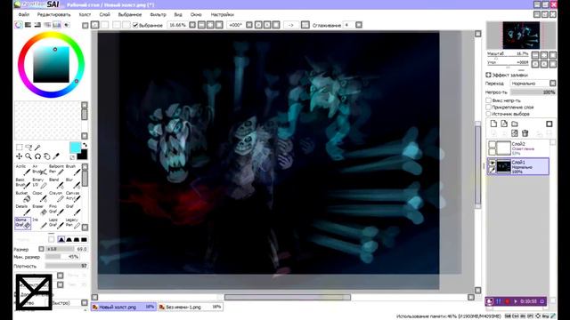Select the hand pan tool
Image resolution: width=570 pixels, height=320 pixels.
click(x=46, y=156)
